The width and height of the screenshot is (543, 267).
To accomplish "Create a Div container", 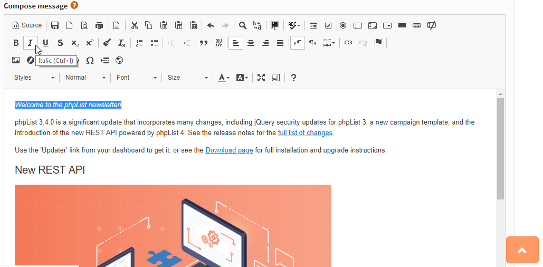I will click(218, 43).
